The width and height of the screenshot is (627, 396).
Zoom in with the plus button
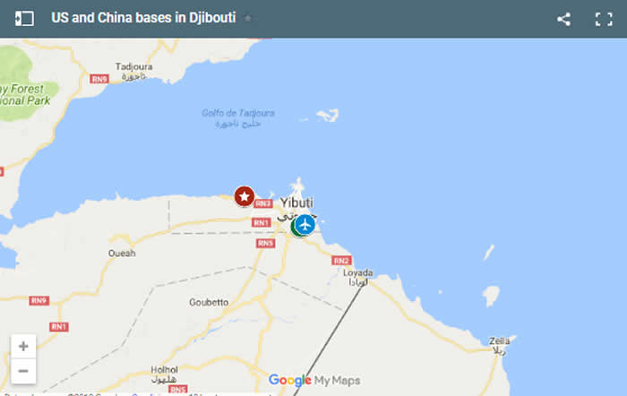23,346
